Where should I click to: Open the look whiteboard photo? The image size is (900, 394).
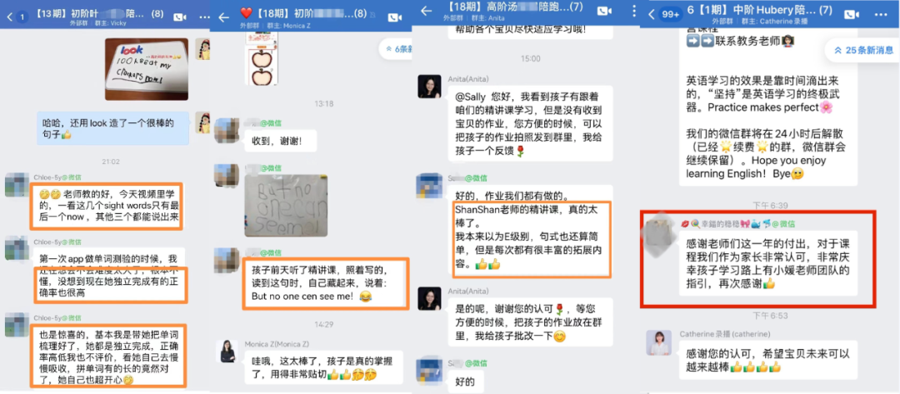click(x=147, y=69)
